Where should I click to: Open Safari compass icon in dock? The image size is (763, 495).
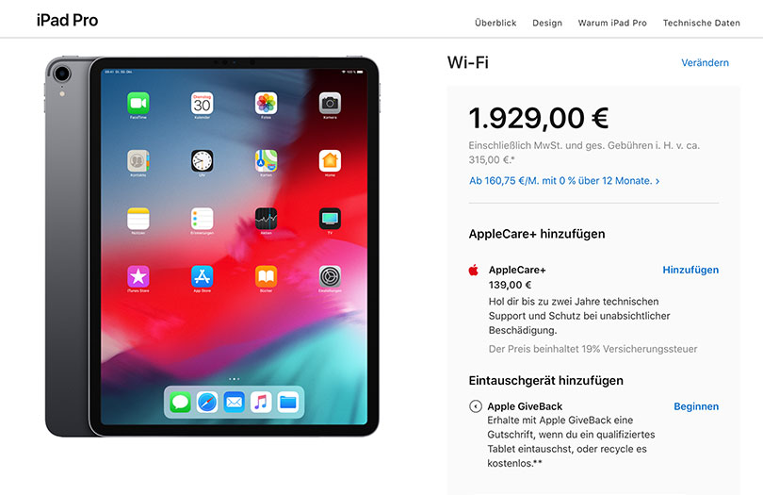(207, 403)
